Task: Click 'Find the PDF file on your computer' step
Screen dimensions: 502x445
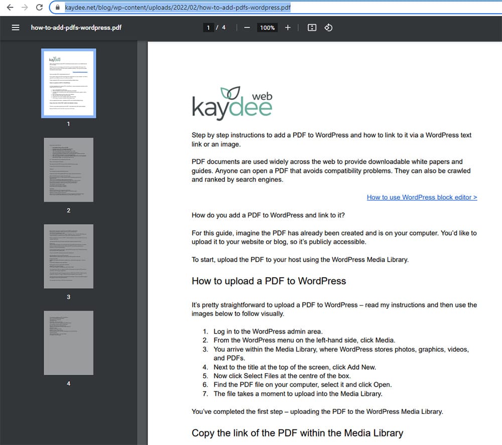Action: (x=303, y=384)
